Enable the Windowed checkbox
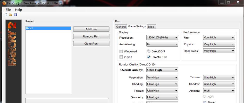The width and height of the screenshot is (244, 103). 121,51
